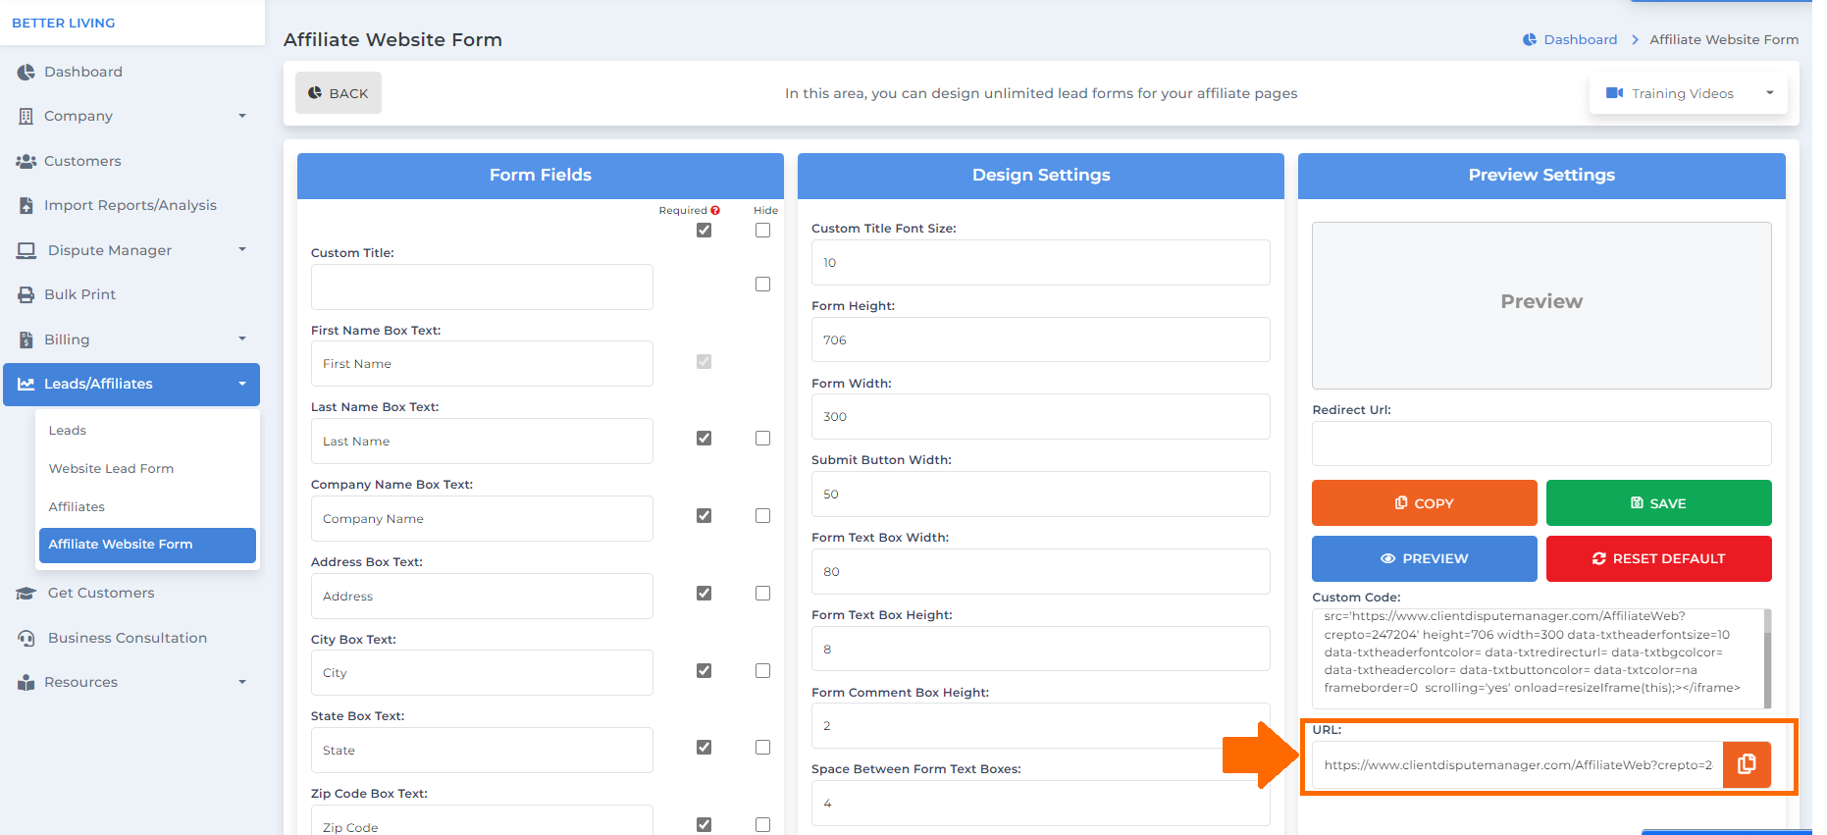Expand the Company menu arrow
The image size is (1827, 835).
point(242,116)
